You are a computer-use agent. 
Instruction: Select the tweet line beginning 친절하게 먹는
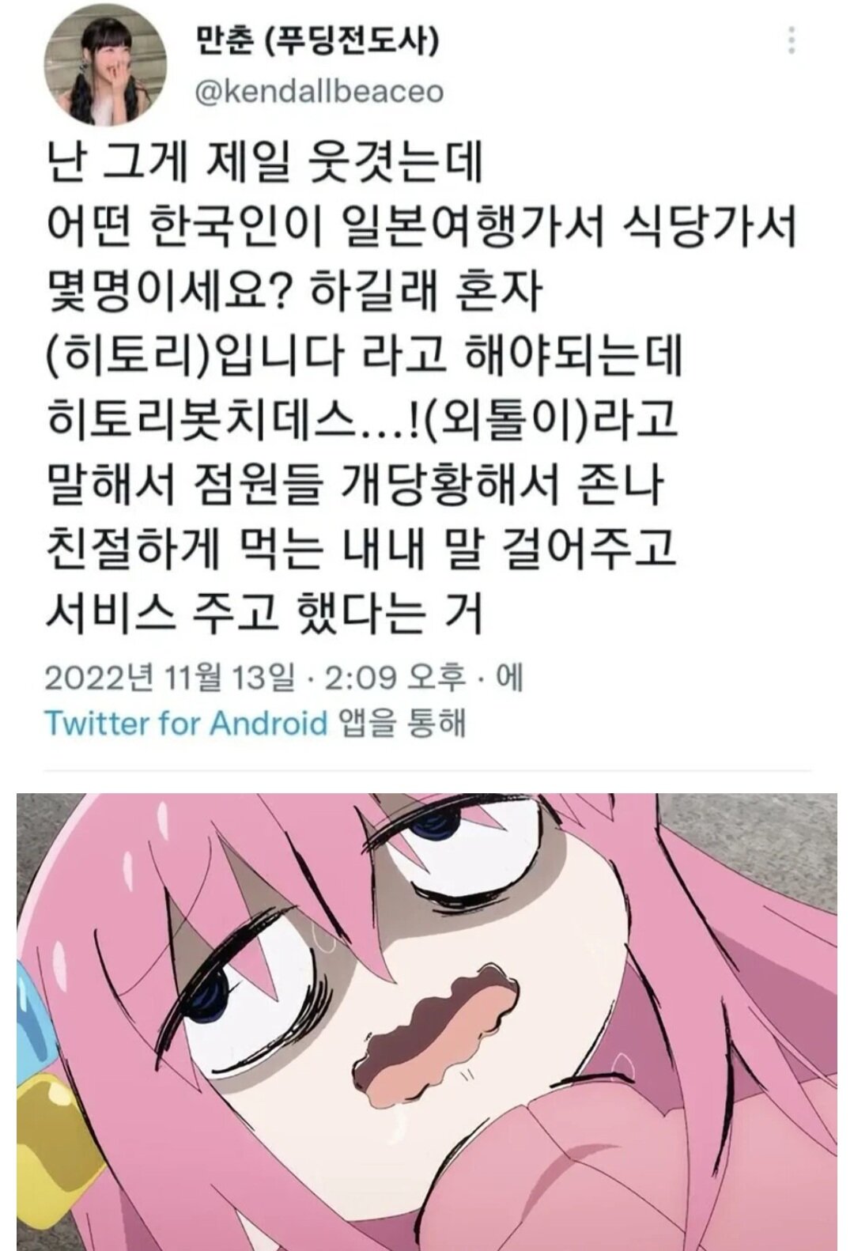coord(361,548)
